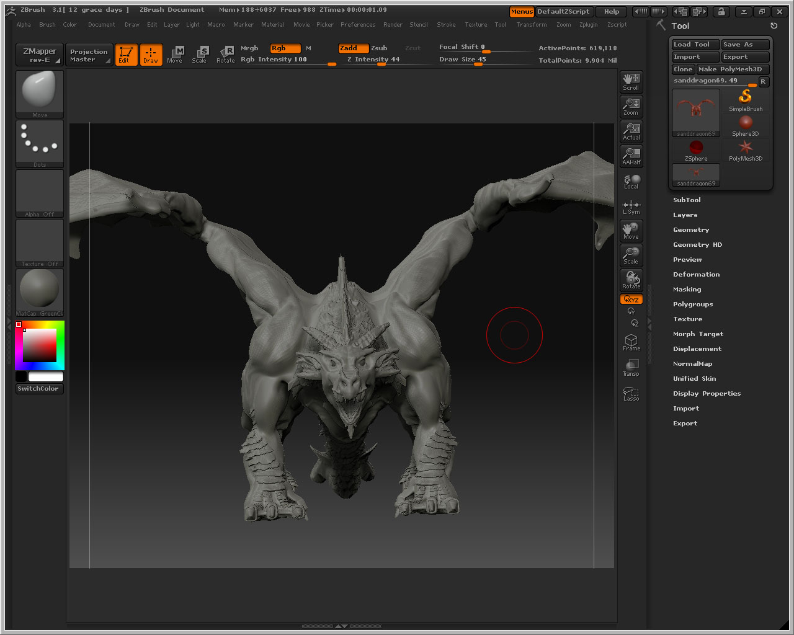Toggle Local transformations icon
The image size is (794, 635).
click(631, 181)
